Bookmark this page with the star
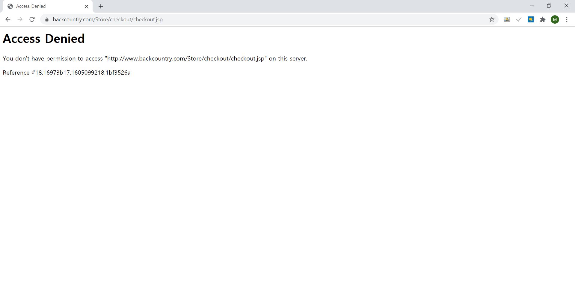 click(492, 19)
